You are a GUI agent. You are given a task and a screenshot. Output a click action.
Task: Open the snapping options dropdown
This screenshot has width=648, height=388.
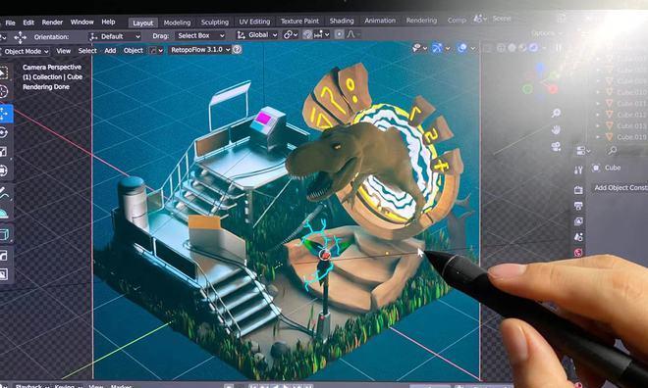(x=321, y=34)
